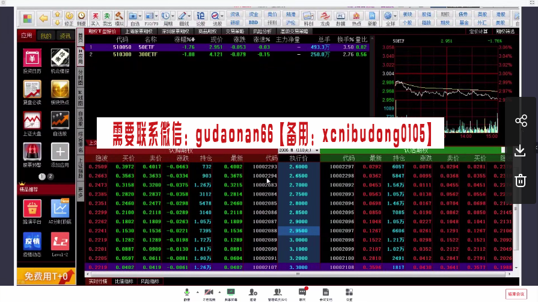The image size is (538, 302).
Task: Open the 龙虎 toolbar icon
Action: coord(325,18)
